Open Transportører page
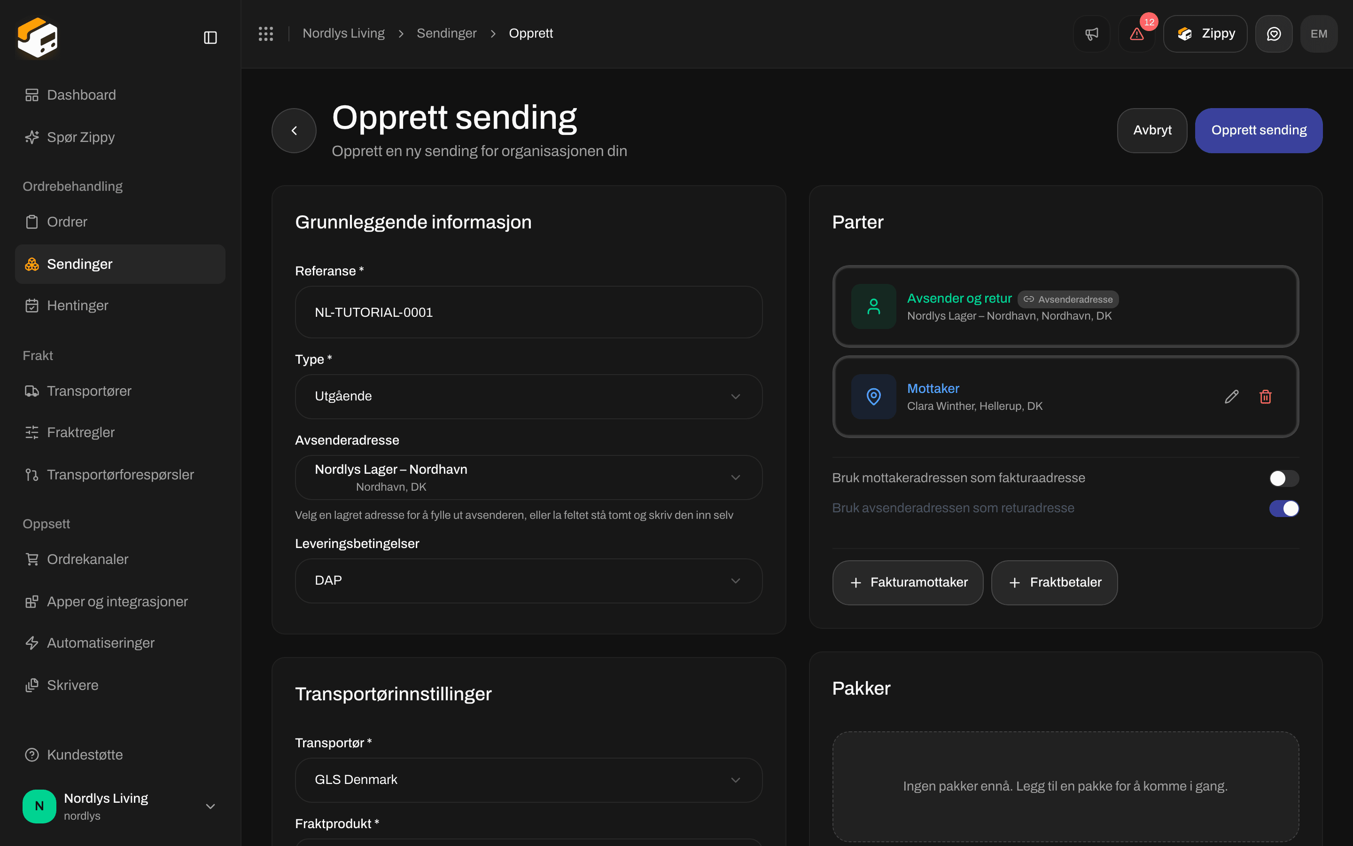 pos(120,391)
